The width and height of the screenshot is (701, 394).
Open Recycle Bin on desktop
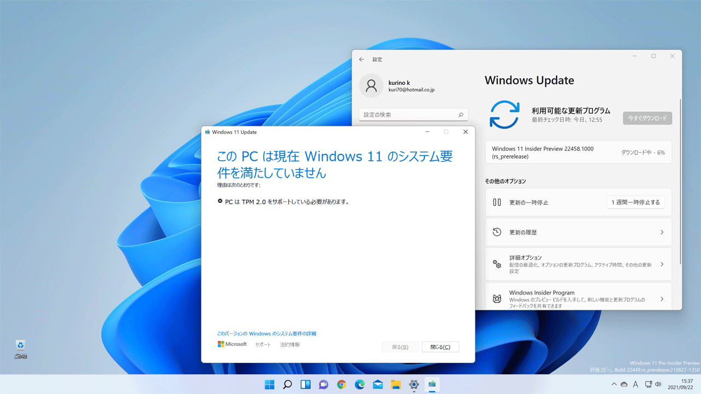click(21, 349)
